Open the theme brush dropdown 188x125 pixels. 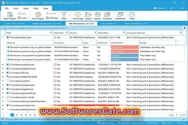point(173,8)
